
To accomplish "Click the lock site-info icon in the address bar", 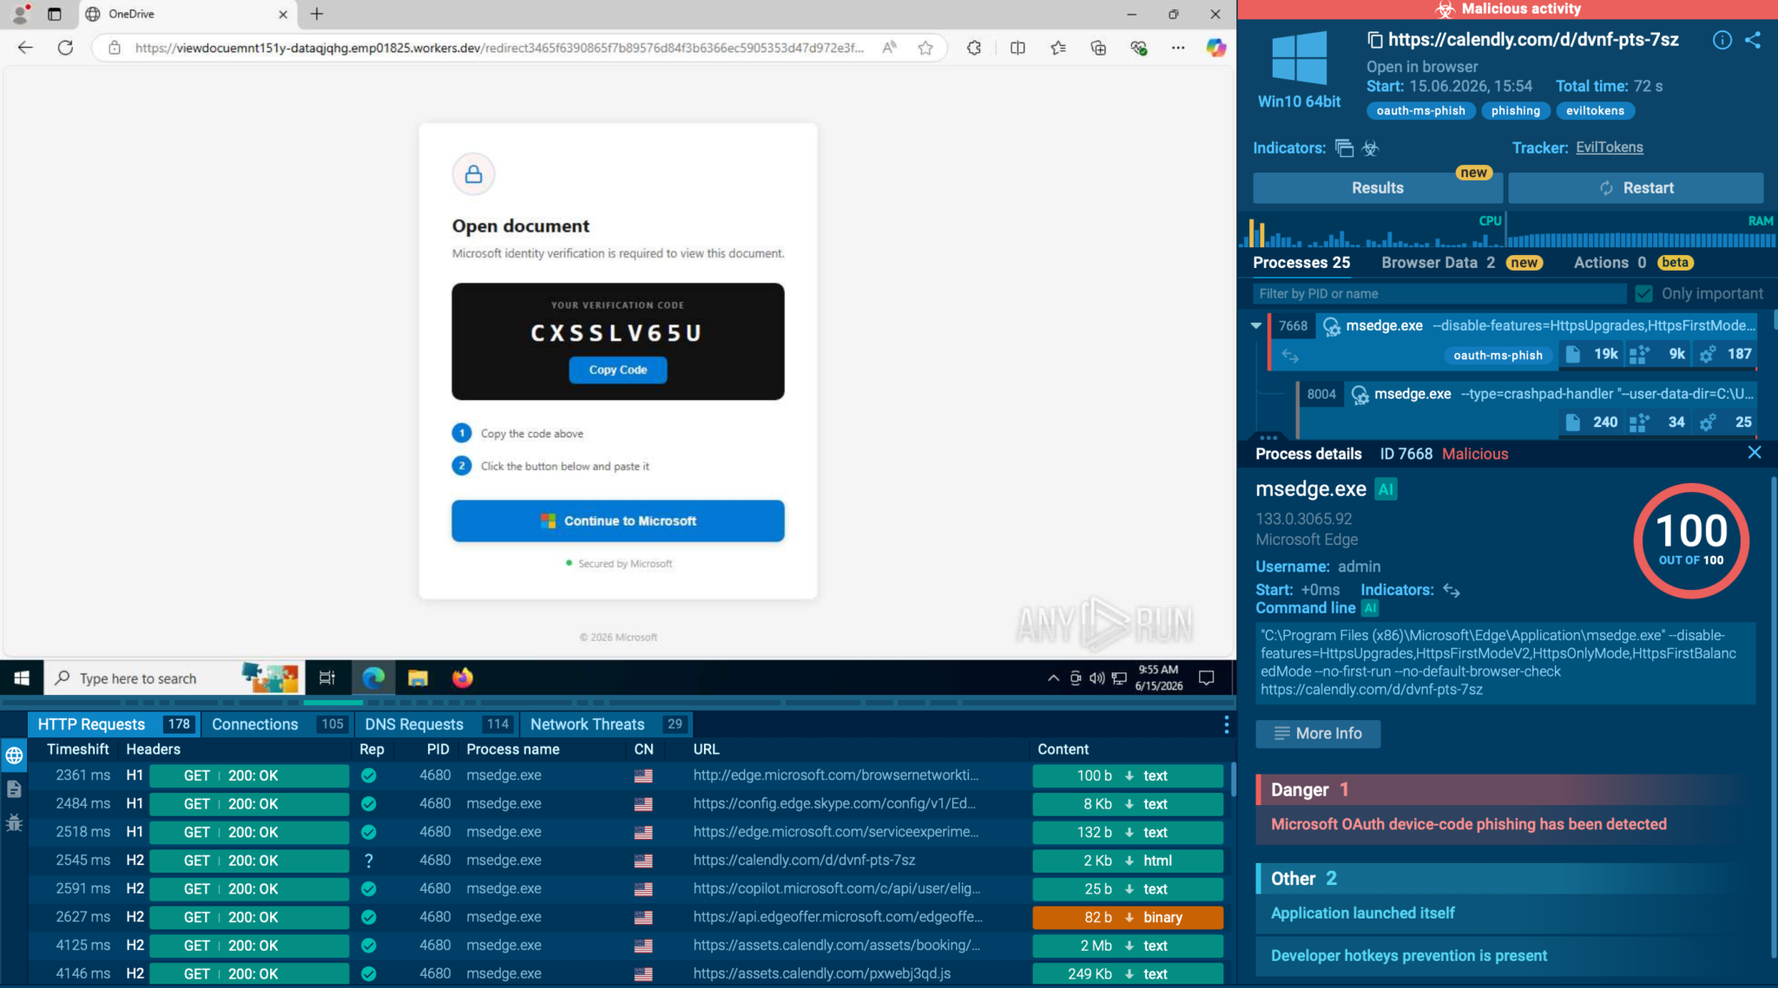I will coord(115,48).
